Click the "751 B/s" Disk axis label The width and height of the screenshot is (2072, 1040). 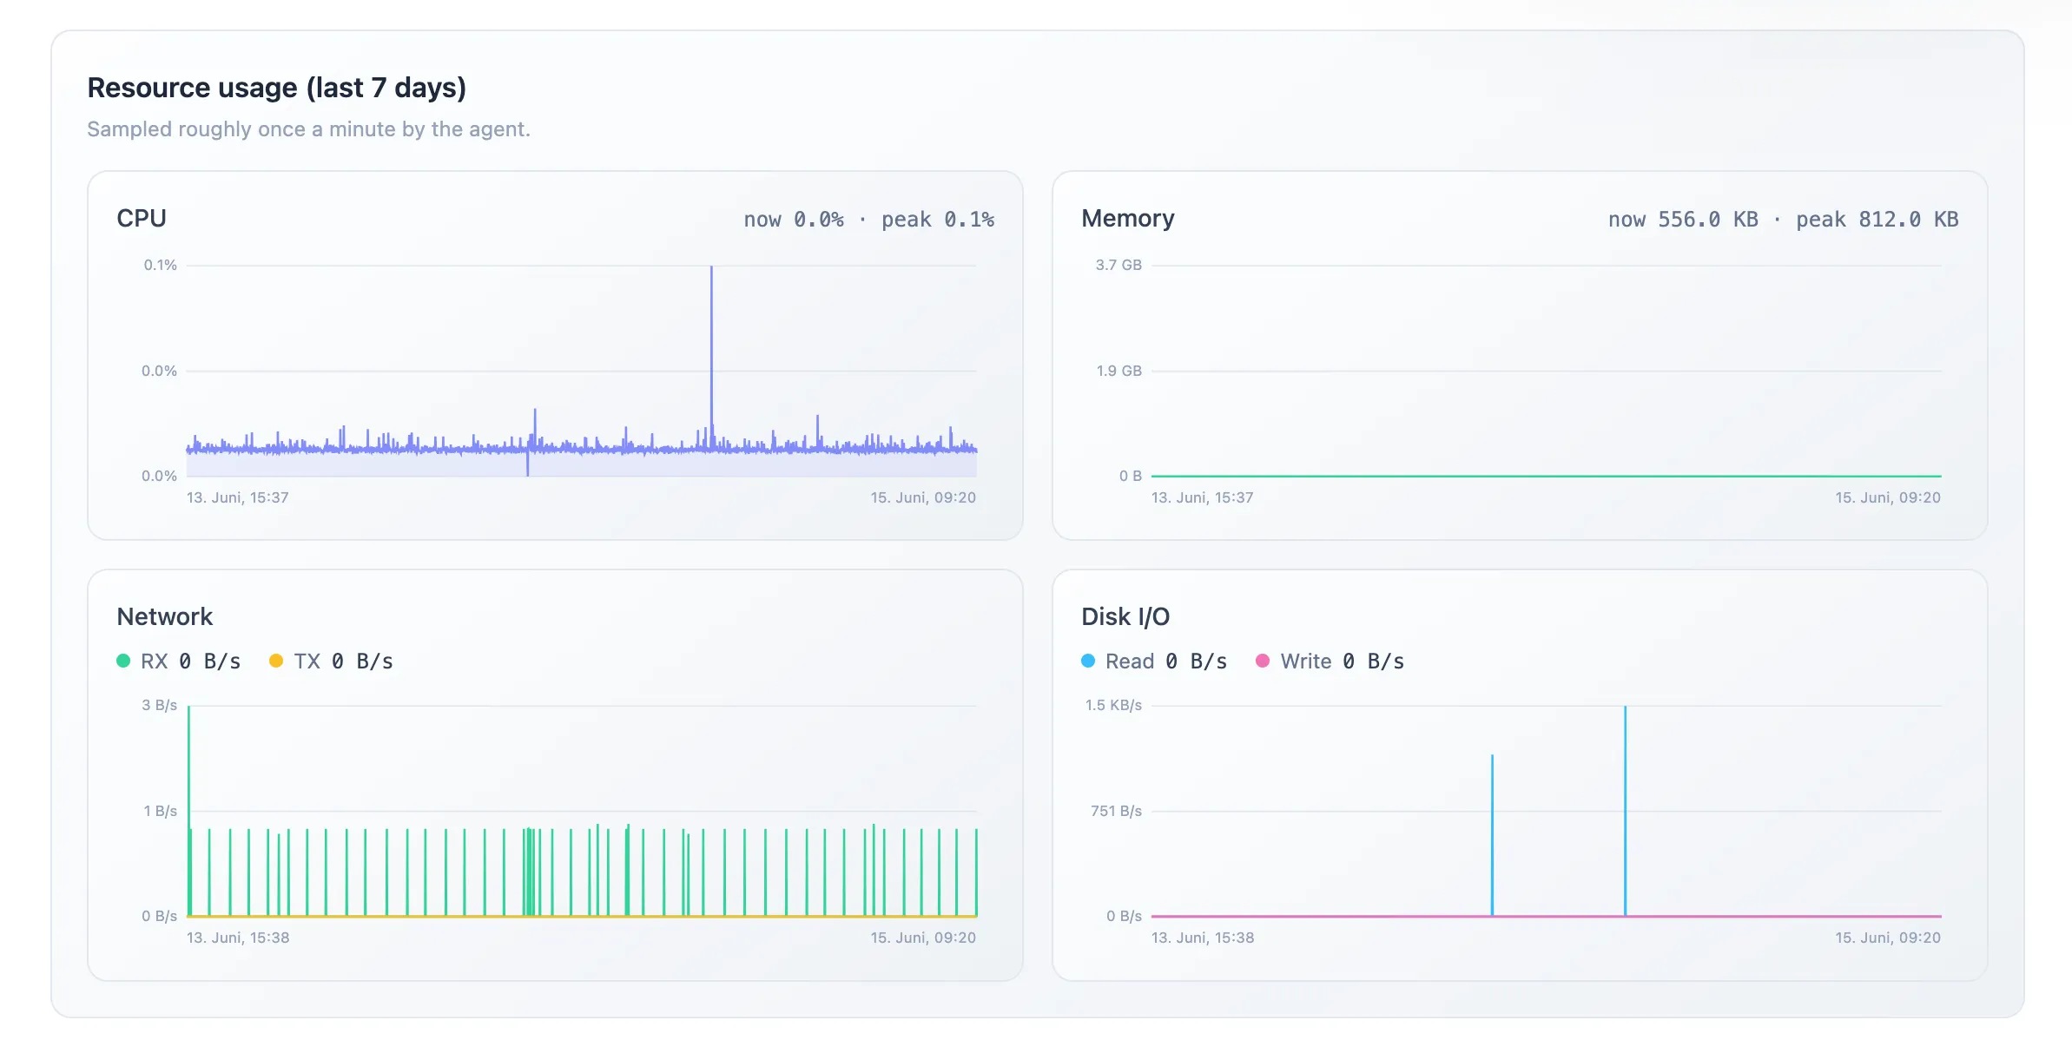1116,811
